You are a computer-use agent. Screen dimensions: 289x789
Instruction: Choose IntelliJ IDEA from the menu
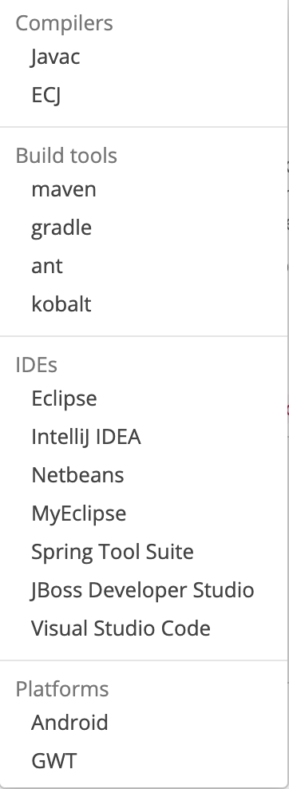click(86, 436)
